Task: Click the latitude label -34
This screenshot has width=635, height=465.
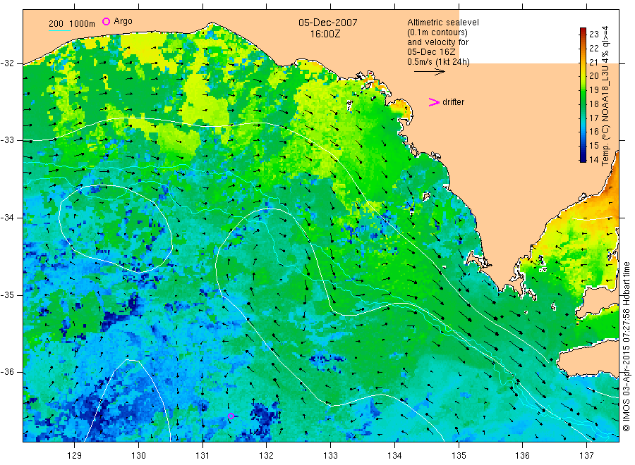Action: (7, 218)
